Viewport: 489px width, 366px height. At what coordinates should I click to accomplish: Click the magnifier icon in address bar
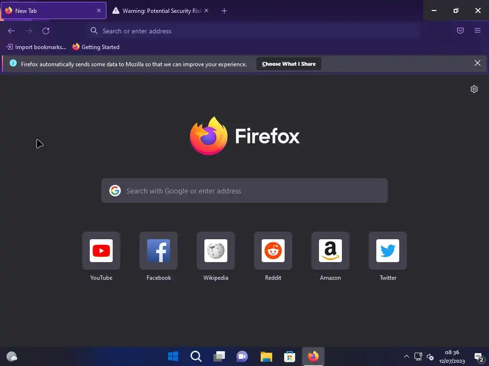point(94,30)
